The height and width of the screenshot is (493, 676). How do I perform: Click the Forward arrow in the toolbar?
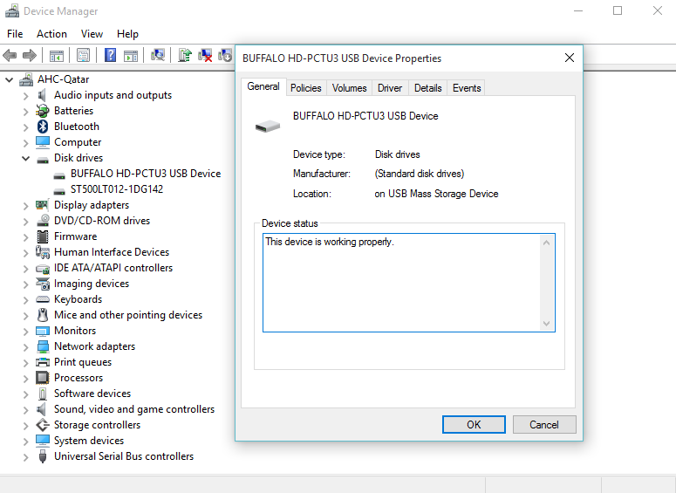(x=30, y=55)
